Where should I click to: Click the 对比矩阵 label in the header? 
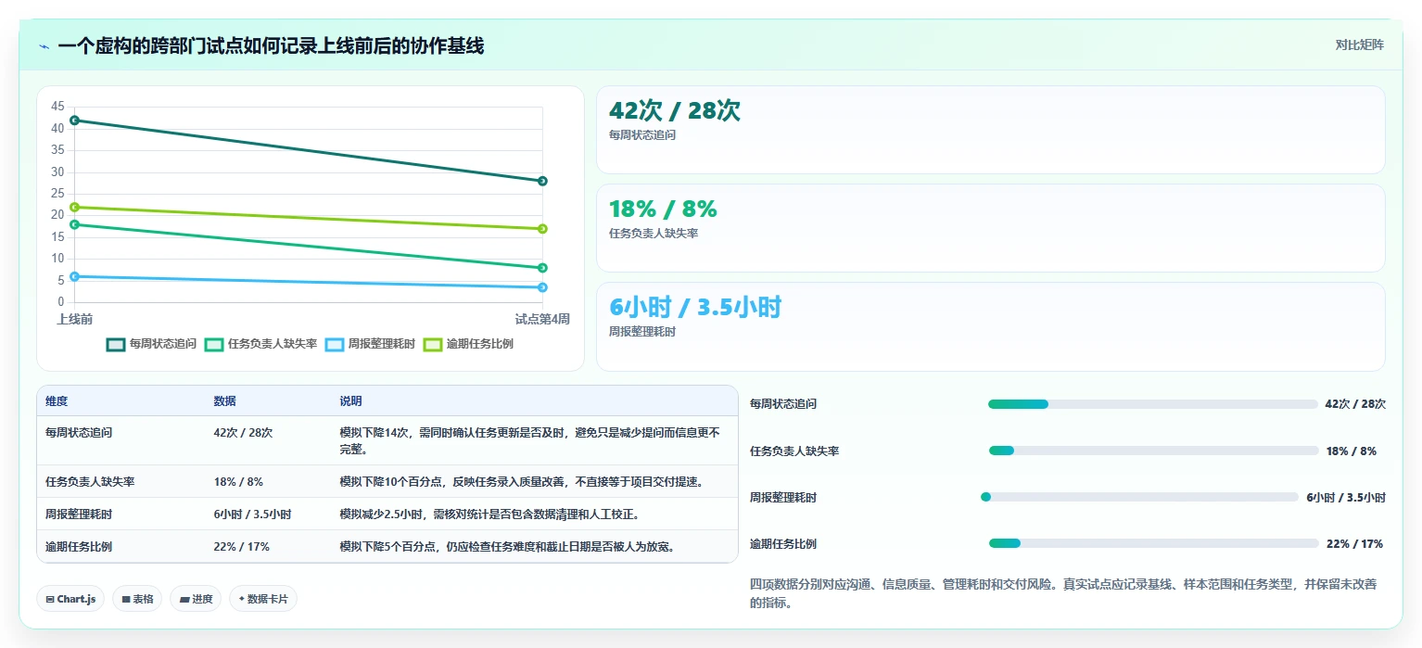pos(1359,45)
